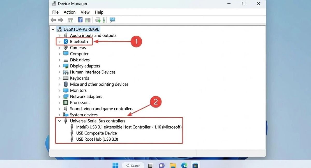
Task: Select the Human Interface Devices label
Action: (93, 72)
